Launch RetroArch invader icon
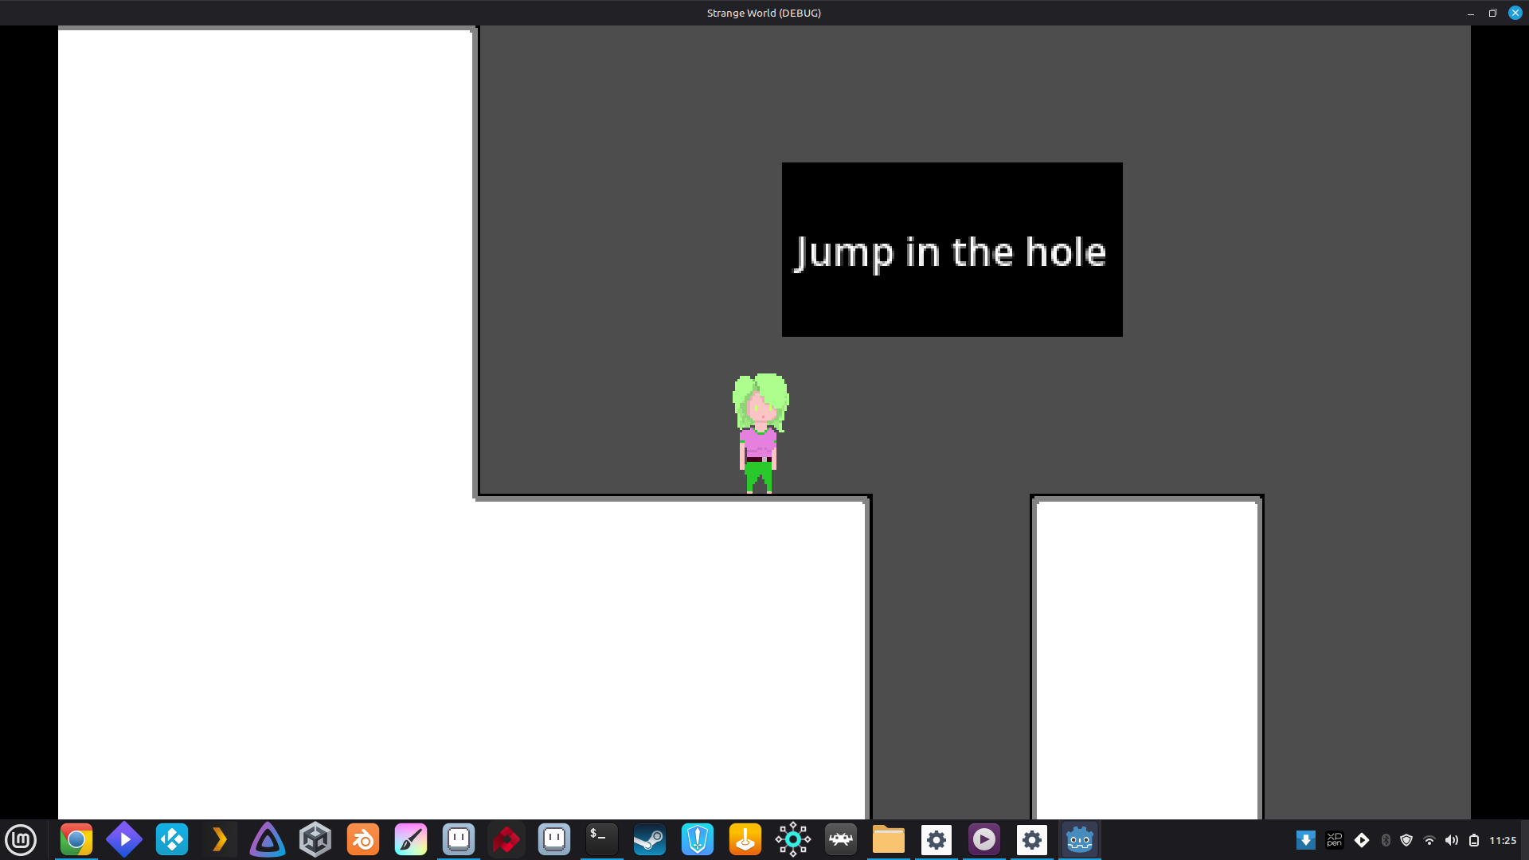1529x860 pixels. [x=841, y=839]
